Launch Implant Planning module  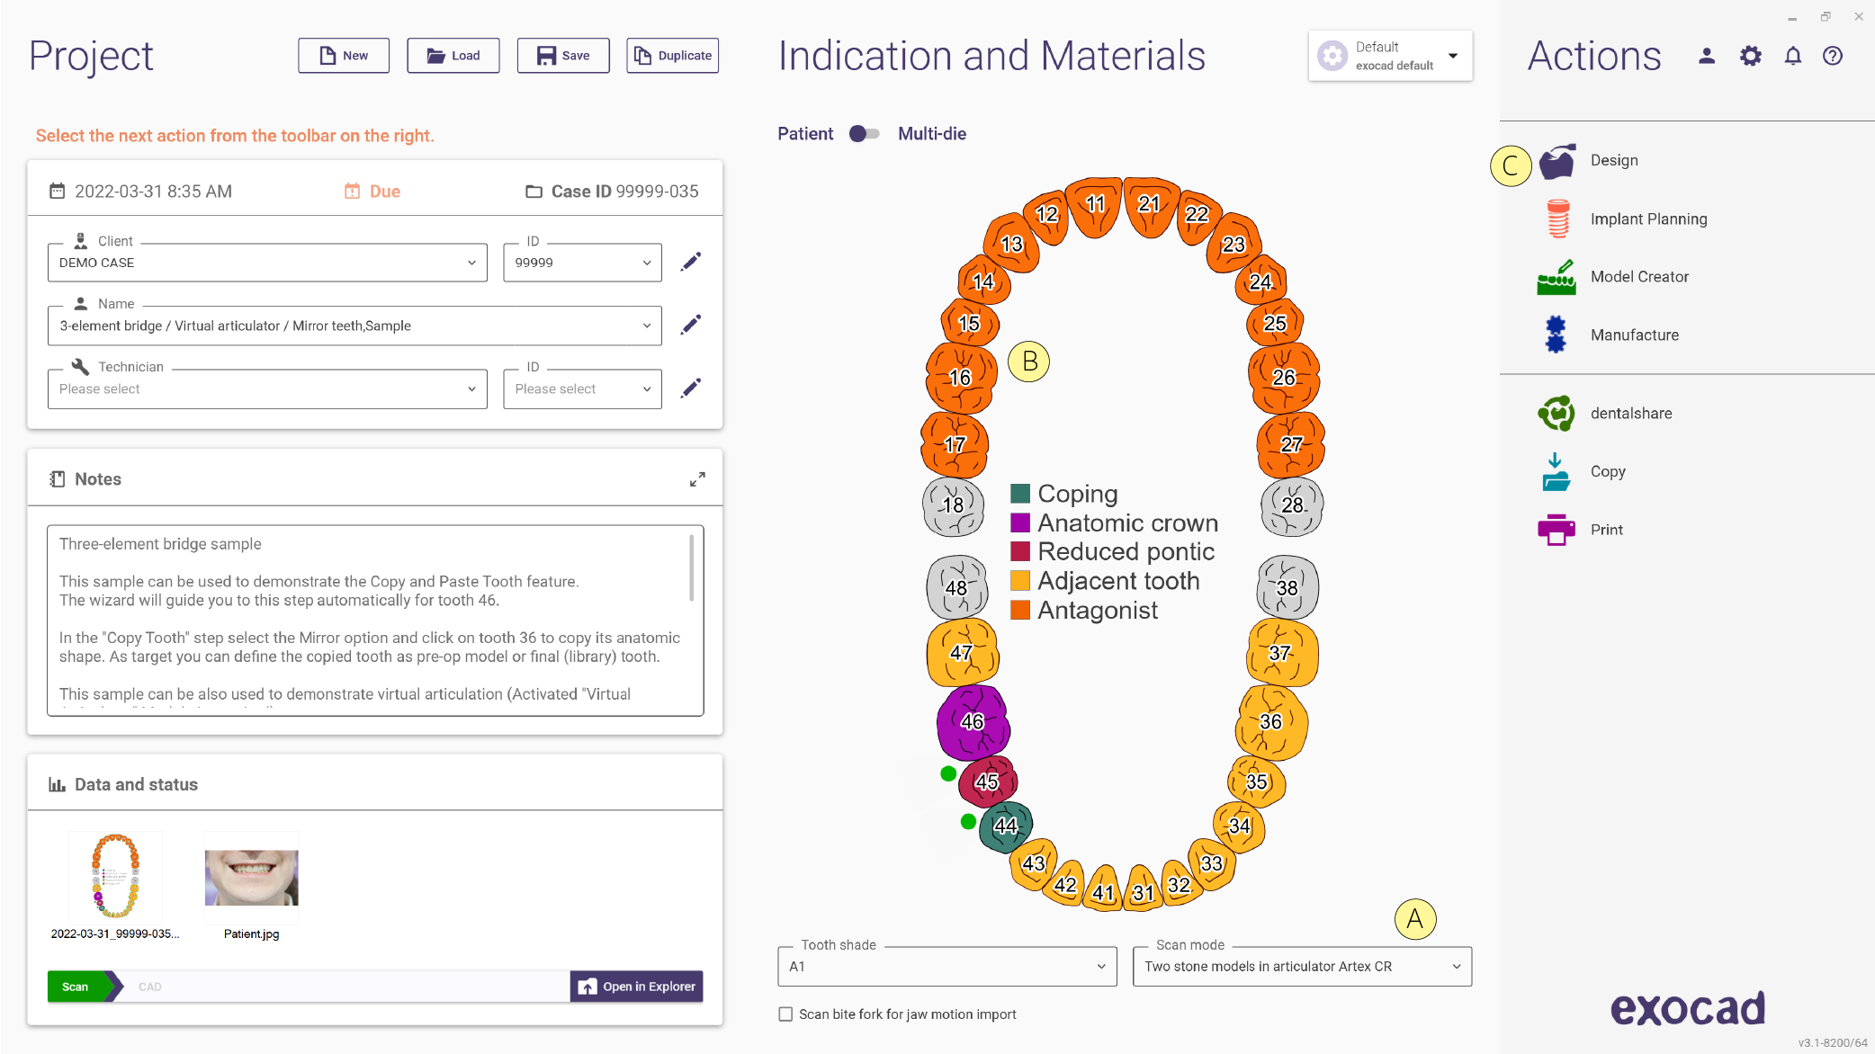tap(1557, 219)
